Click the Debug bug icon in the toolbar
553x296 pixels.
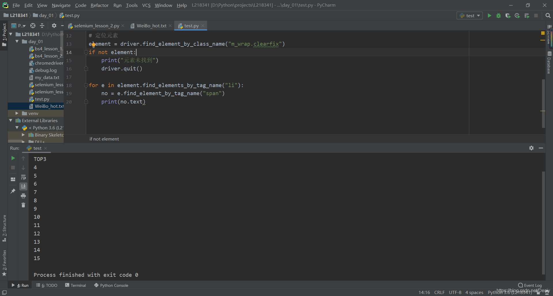499,16
